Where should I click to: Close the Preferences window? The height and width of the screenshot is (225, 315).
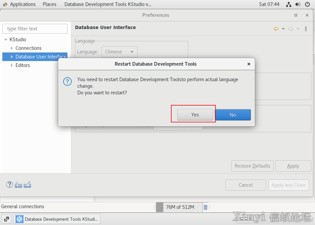tap(307, 15)
